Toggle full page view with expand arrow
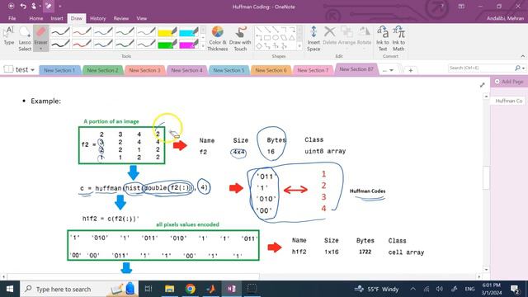 point(482,85)
